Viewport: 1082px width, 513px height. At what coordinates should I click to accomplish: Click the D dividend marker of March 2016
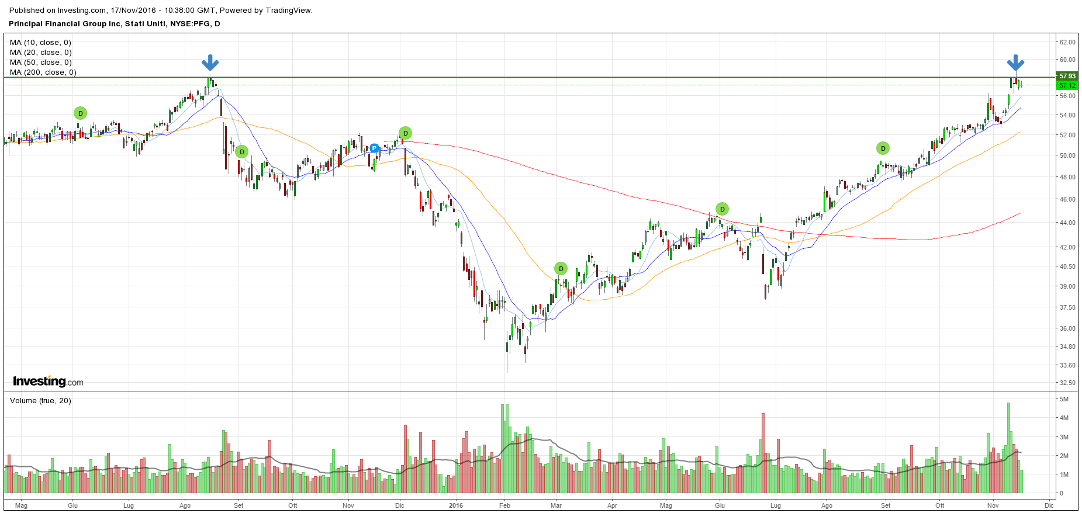tap(561, 269)
